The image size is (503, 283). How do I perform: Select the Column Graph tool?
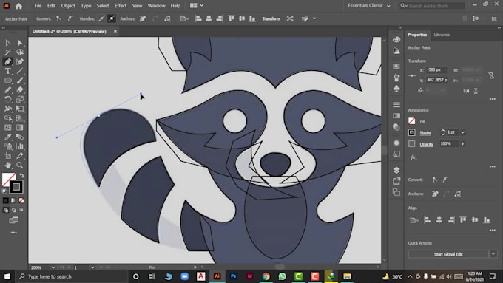[20, 146]
